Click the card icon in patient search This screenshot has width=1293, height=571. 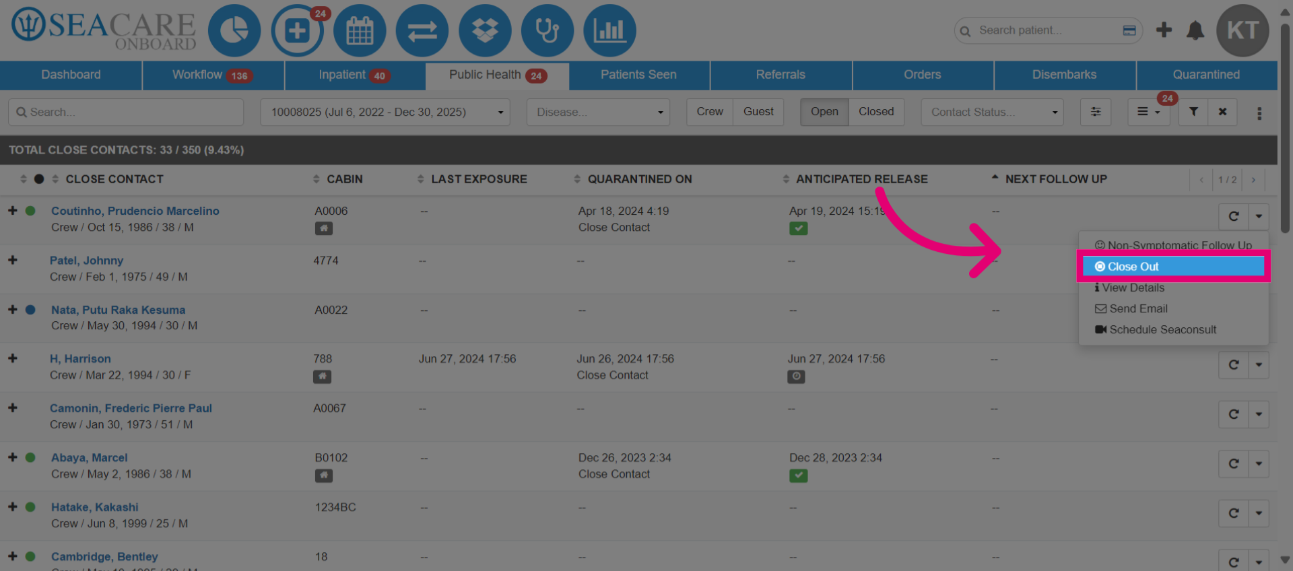(1129, 30)
